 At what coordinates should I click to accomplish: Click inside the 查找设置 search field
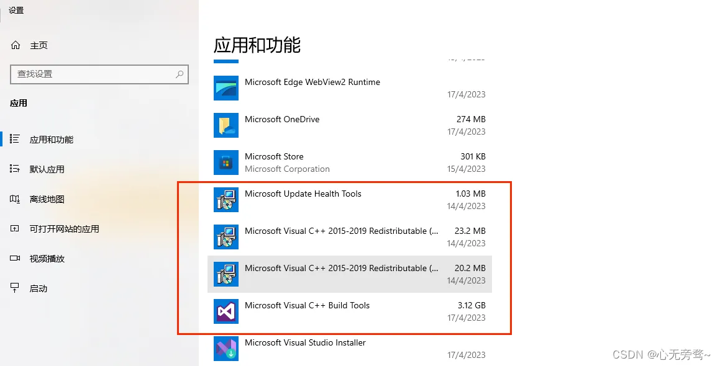[x=99, y=74]
